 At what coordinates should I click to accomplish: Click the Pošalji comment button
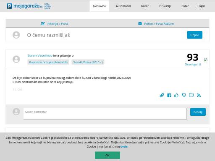pos(198,112)
